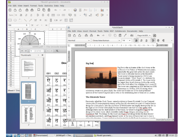
Task: Open AbiWord Table menu
Action: coord(106,31)
